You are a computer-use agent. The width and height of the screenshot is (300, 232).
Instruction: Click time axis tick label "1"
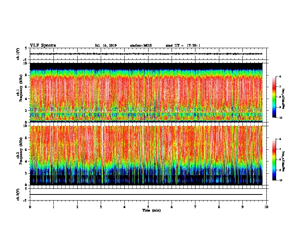pos(53,207)
